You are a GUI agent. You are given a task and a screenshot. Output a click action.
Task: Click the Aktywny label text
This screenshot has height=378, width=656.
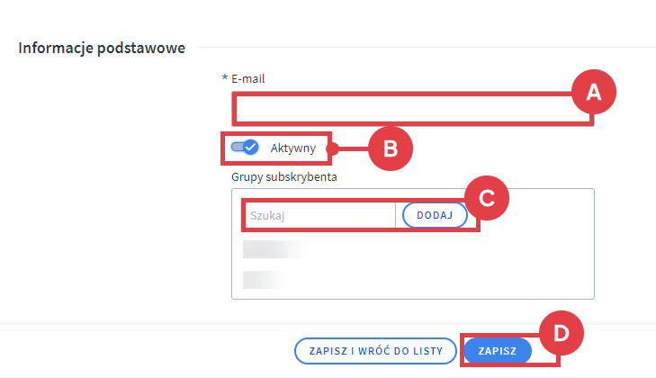(292, 148)
